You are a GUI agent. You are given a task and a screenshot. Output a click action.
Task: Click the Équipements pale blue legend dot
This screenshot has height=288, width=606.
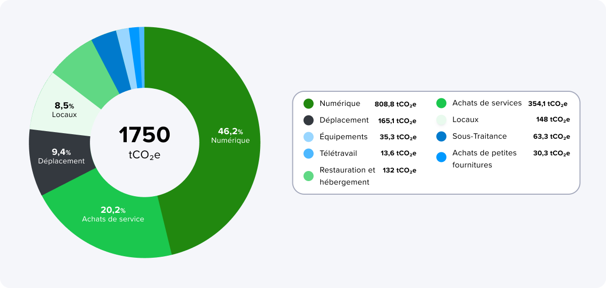click(309, 137)
